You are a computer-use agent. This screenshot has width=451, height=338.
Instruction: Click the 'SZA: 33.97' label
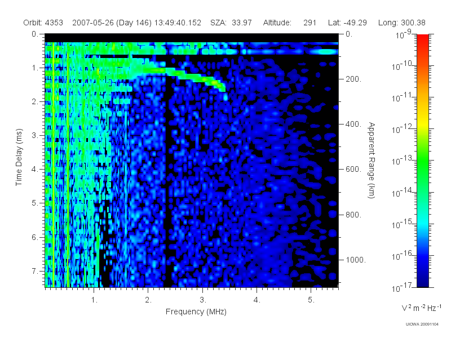pos(231,23)
